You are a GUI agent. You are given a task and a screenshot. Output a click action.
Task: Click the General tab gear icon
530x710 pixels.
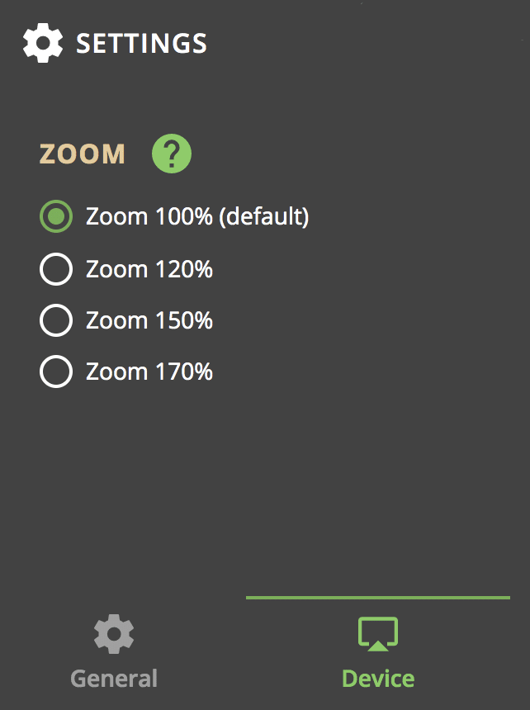(114, 634)
